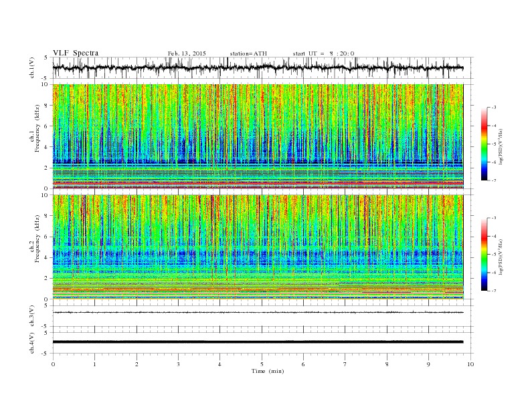Click inside the ch.1 spectrogram panel
This screenshot has height=409, width=530.
258,136
